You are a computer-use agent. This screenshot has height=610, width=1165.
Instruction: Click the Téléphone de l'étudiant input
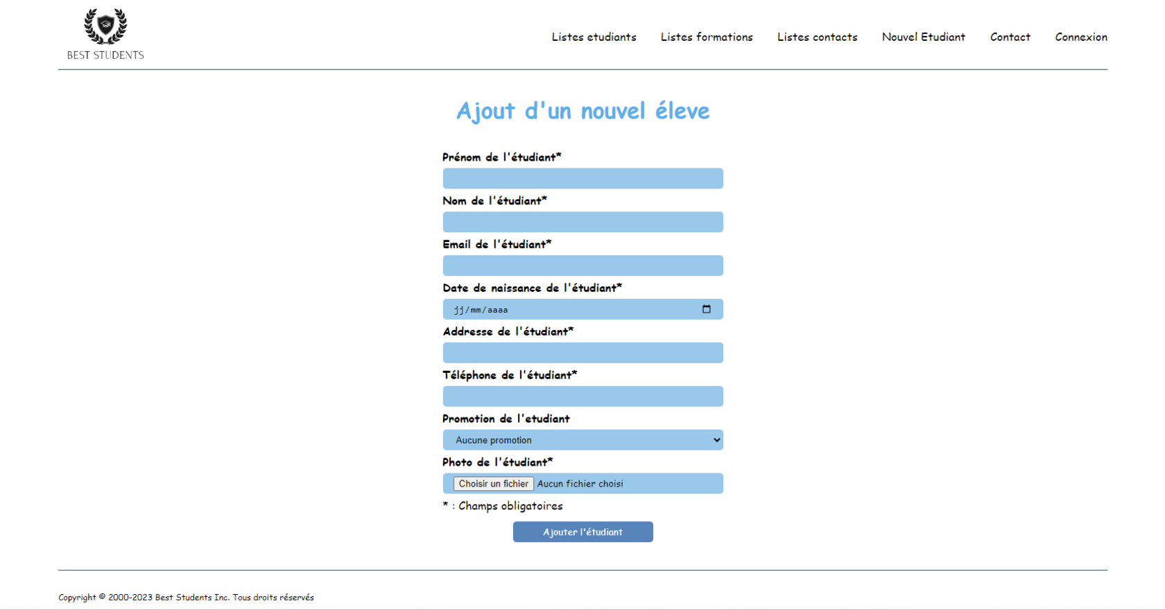pos(582,397)
